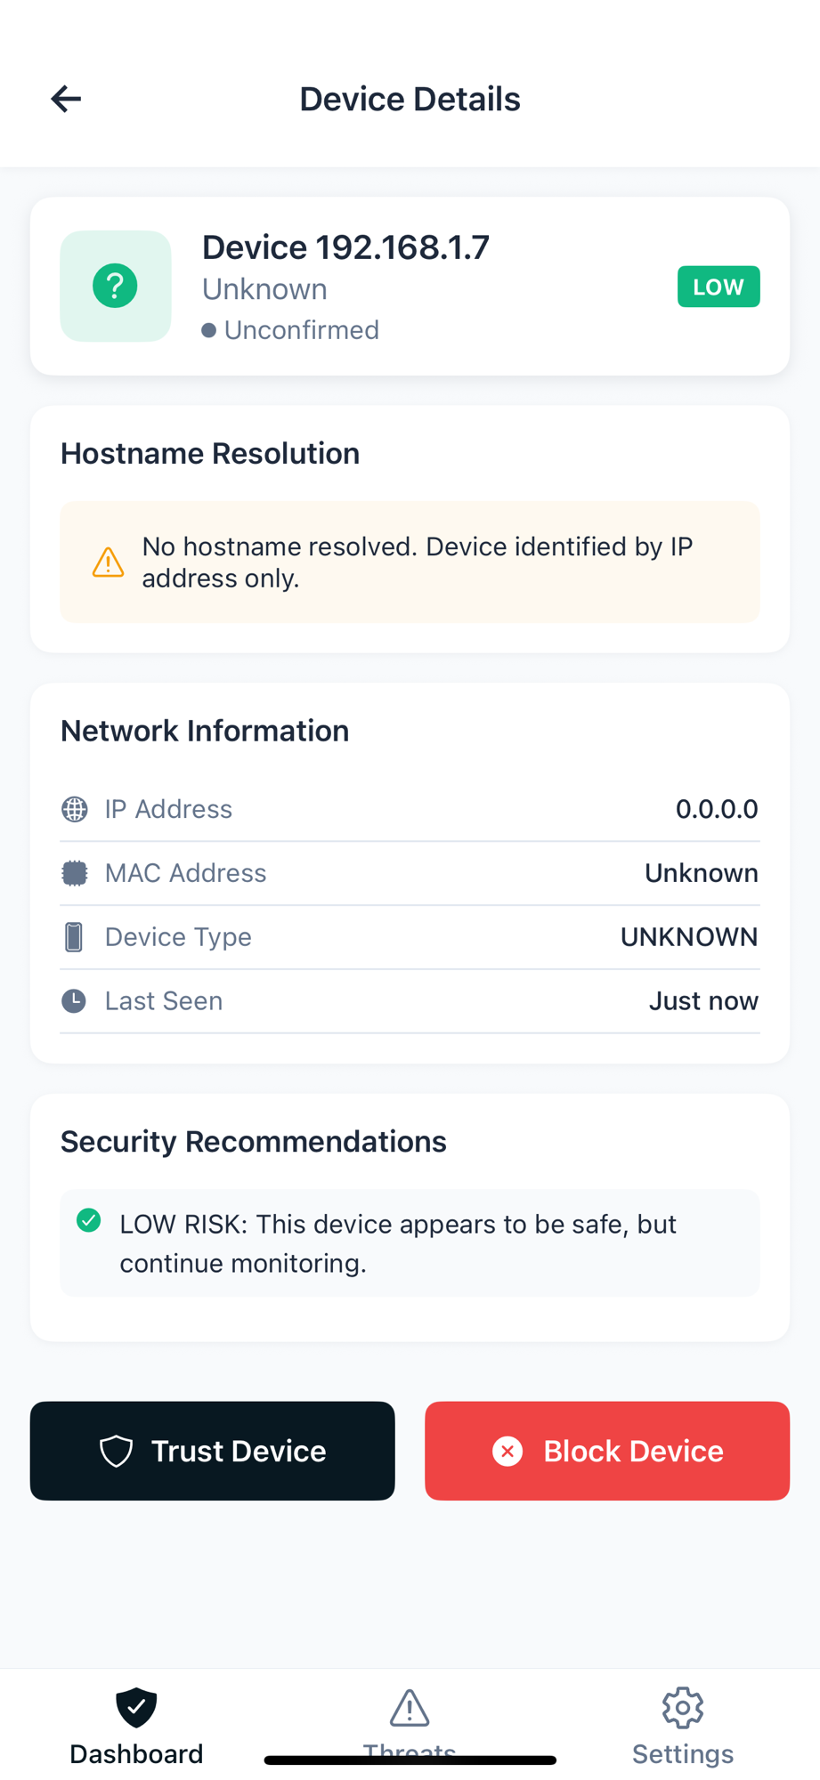Tap the green LOW risk badge
Viewport: 820px width, 1780px height.
[x=719, y=287]
